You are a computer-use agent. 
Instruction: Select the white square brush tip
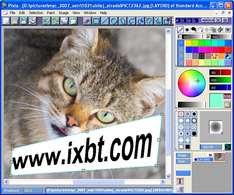[x=181, y=147]
